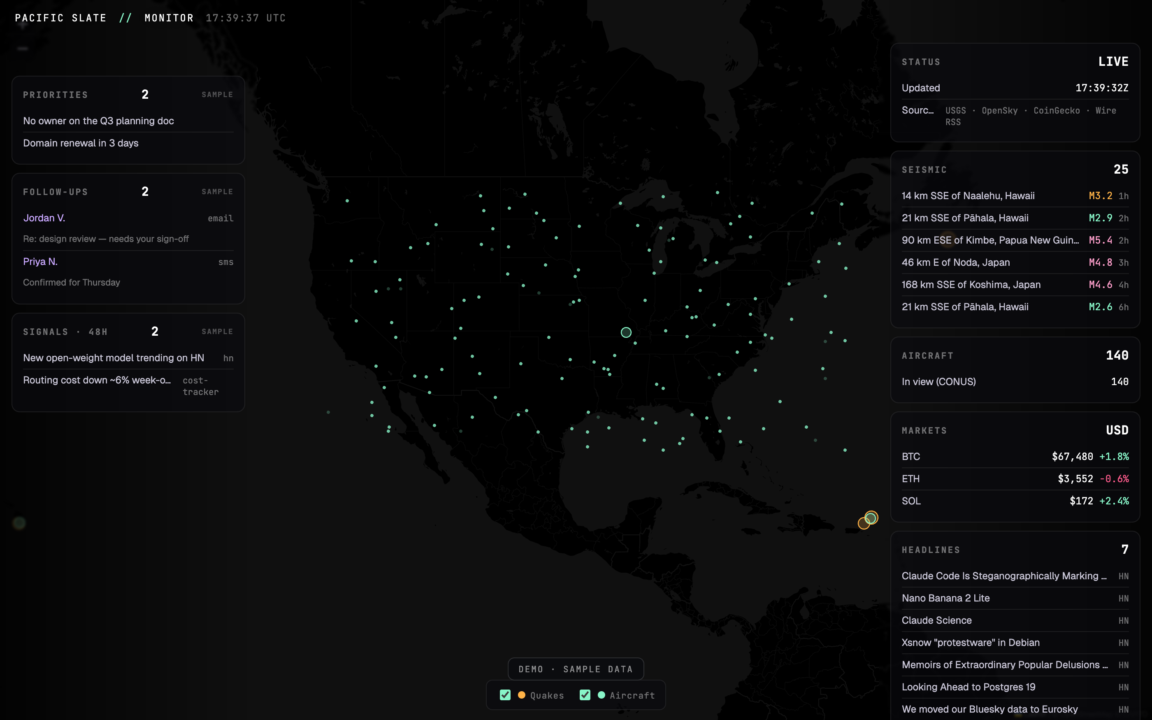Open the 'Nano Banana 2 Lite' headline
The image size is (1152, 720).
(x=1015, y=599)
